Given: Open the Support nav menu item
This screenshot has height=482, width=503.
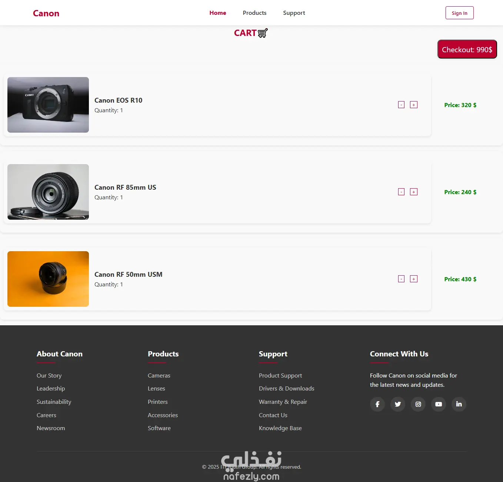Looking at the screenshot, I should click(x=294, y=13).
